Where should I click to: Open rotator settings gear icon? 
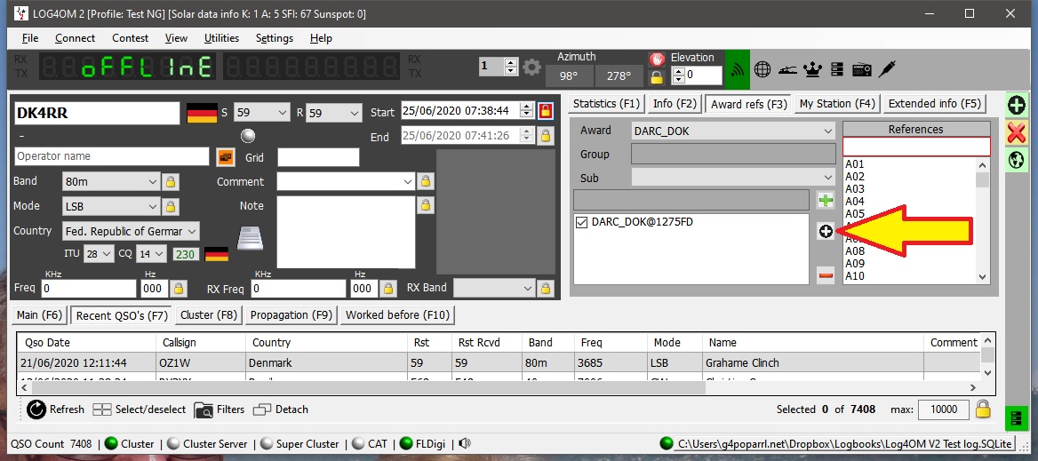click(531, 67)
